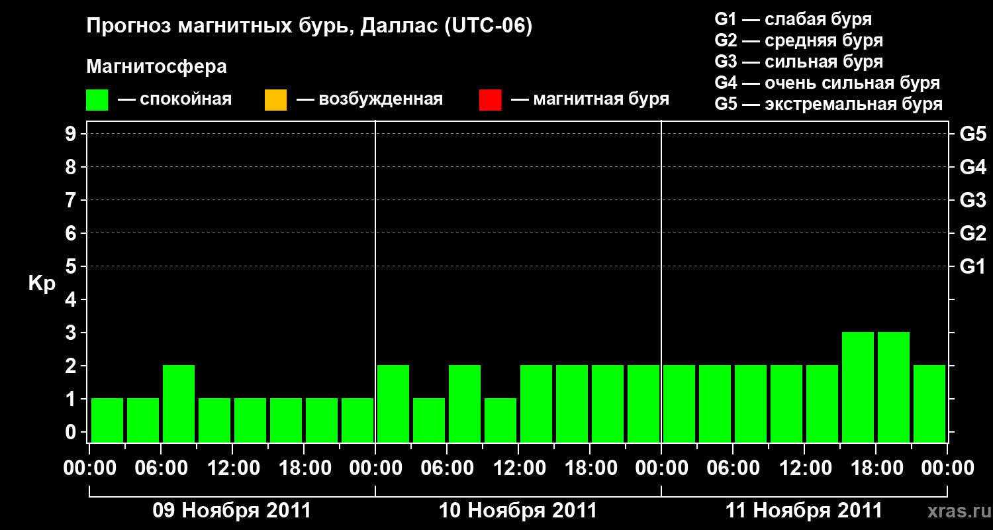The image size is (993, 530).
Task: Click the '09 Ноября 2011' date label
Action: tap(232, 511)
